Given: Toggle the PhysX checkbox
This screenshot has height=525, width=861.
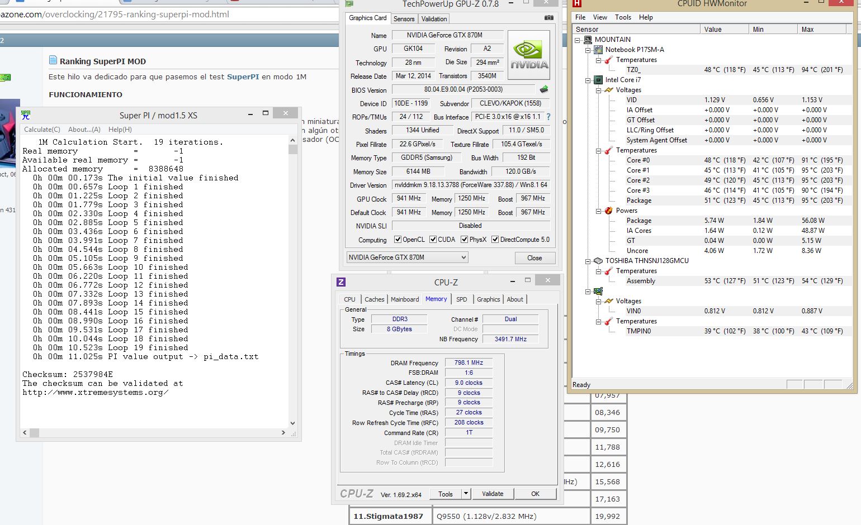Looking at the screenshot, I should (x=464, y=240).
